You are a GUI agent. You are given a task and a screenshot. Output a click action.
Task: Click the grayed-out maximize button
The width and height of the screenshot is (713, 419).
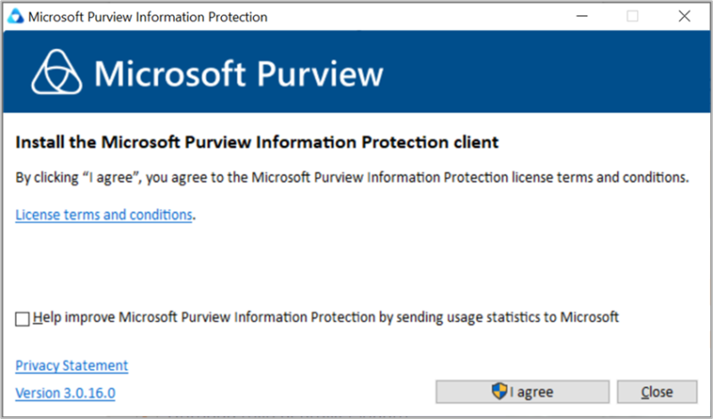[633, 17]
